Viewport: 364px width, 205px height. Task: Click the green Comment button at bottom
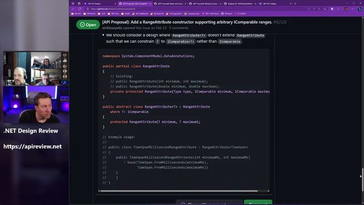(258, 203)
